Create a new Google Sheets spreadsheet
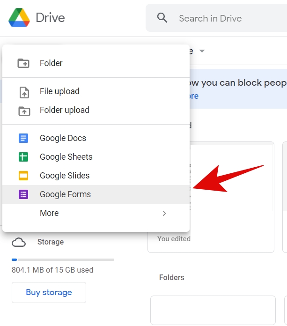This screenshot has width=287, height=326. [x=96, y=157]
